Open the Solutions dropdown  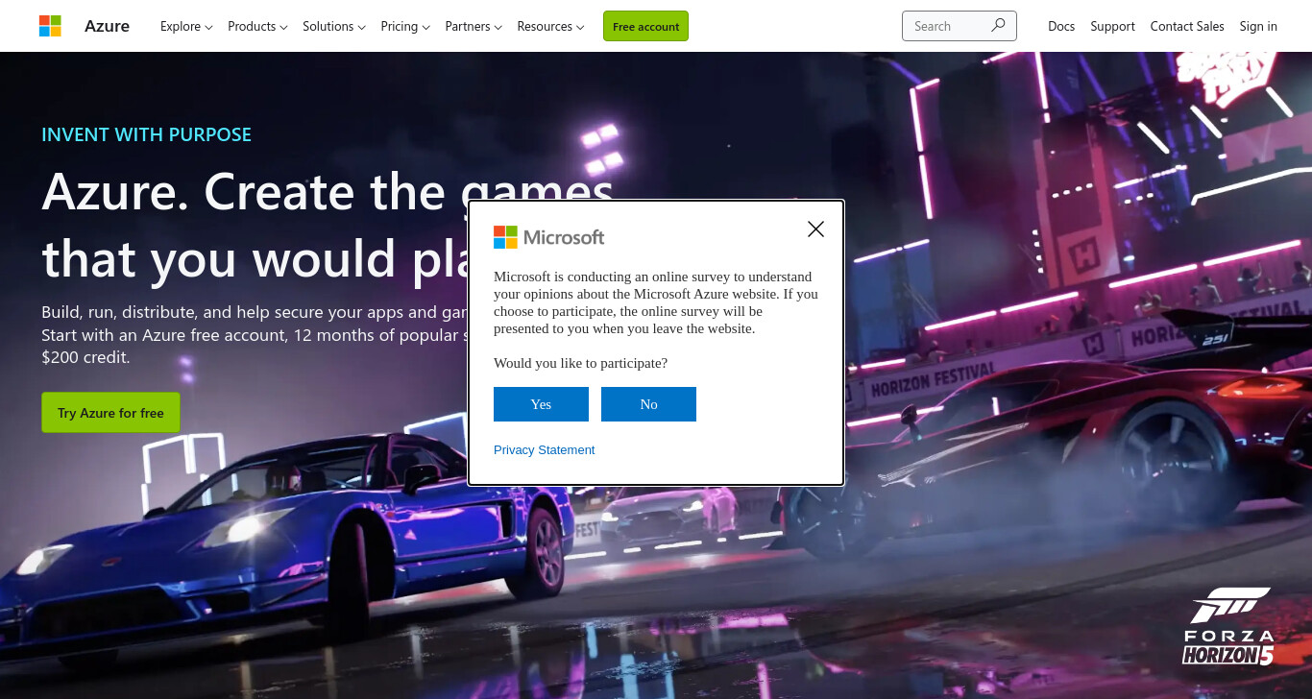tap(334, 26)
